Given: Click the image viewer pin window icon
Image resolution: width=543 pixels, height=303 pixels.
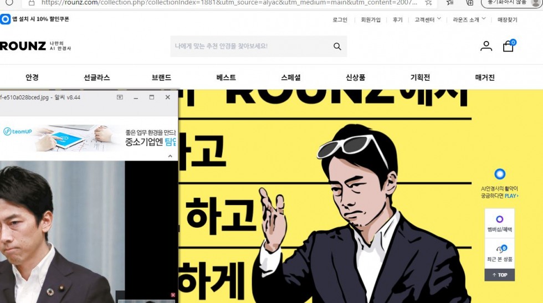Looking at the screenshot, I should [x=120, y=97].
